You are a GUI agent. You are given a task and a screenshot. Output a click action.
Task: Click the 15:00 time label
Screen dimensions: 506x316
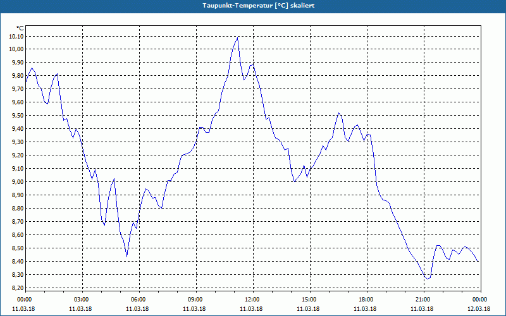(x=309, y=300)
